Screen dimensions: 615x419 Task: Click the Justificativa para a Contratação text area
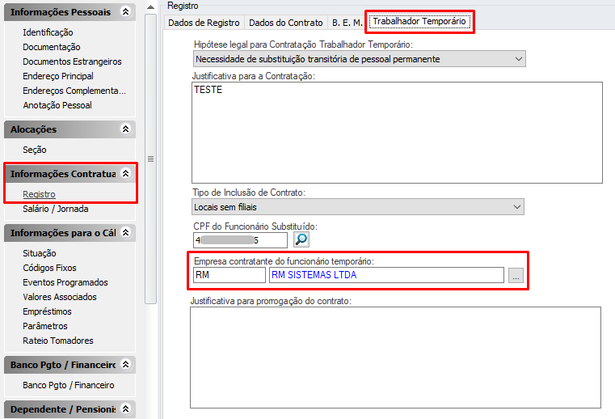tap(397, 133)
